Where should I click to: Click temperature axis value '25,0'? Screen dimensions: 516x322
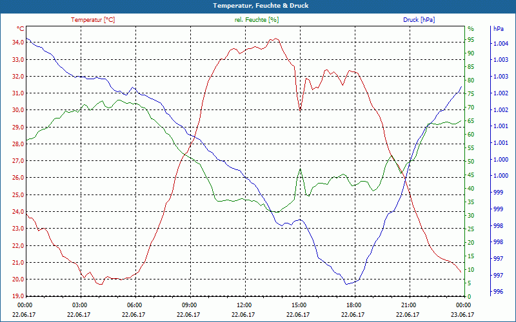coord(18,195)
